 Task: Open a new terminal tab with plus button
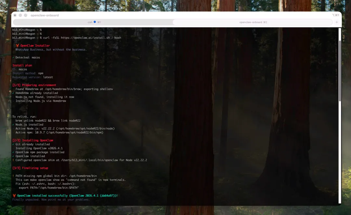[337, 22]
